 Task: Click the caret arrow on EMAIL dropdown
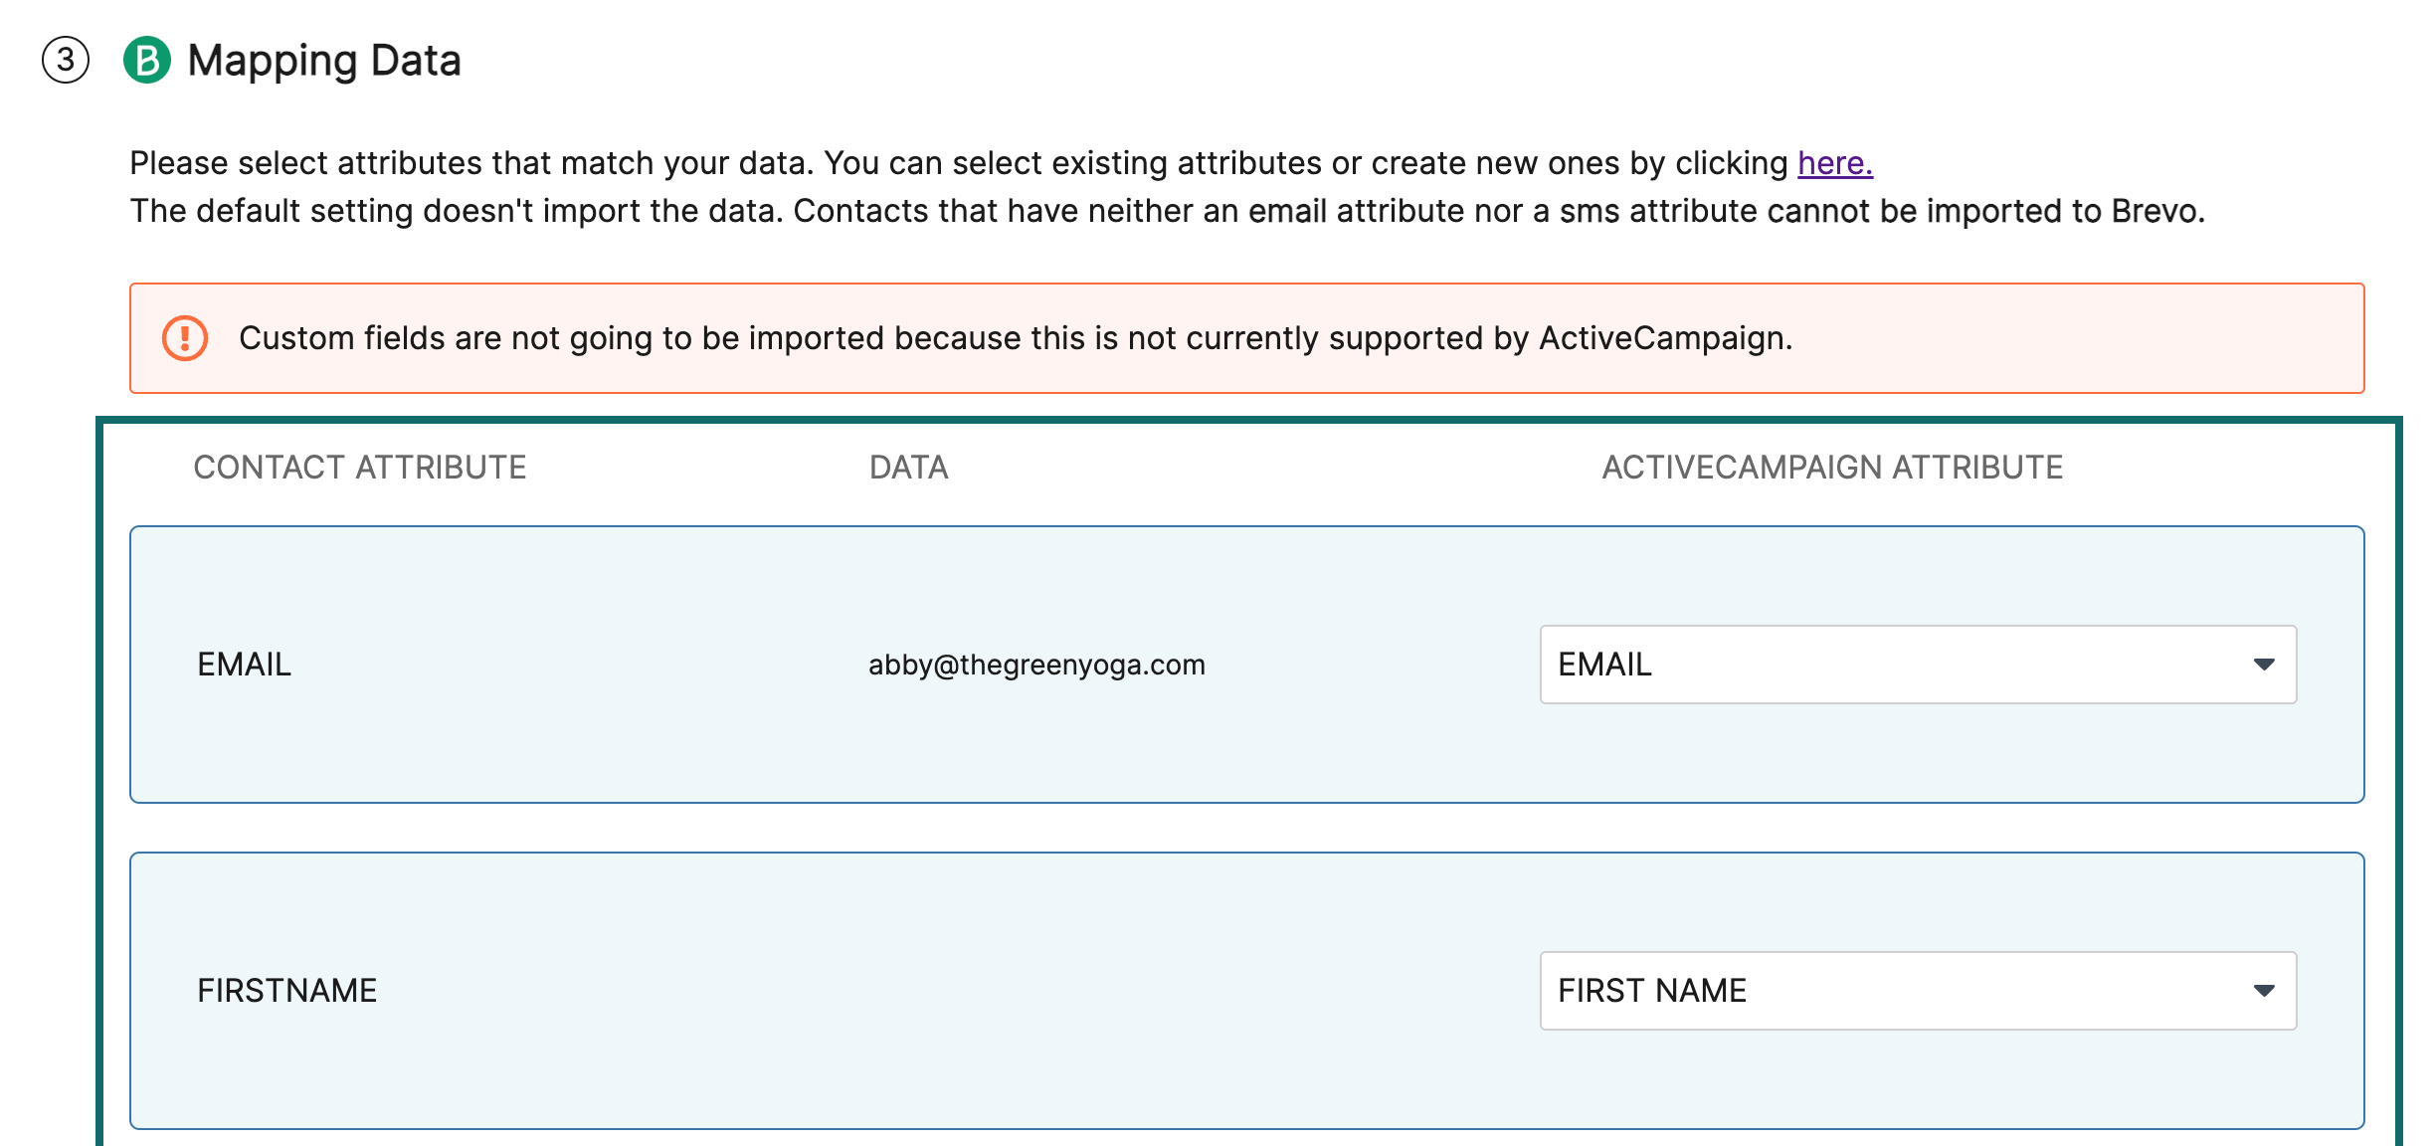pyautogui.click(x=2264, y=665)
